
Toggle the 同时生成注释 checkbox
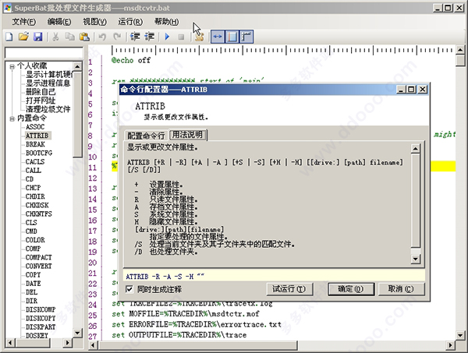pos(129,289)
